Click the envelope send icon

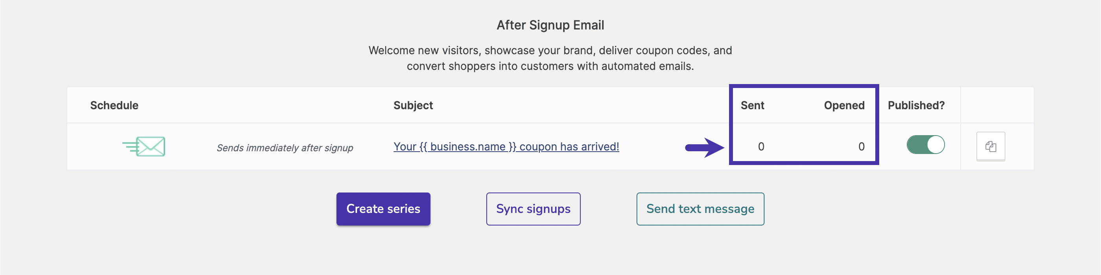144,147
